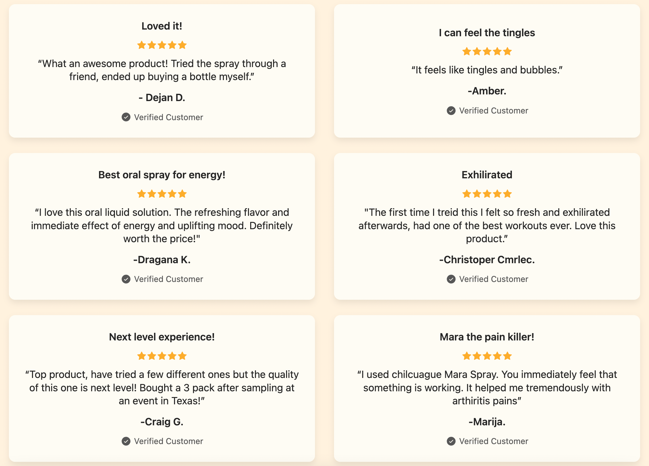
Task: Click the Mara the pain killer! heading
Action: (487, 337)
